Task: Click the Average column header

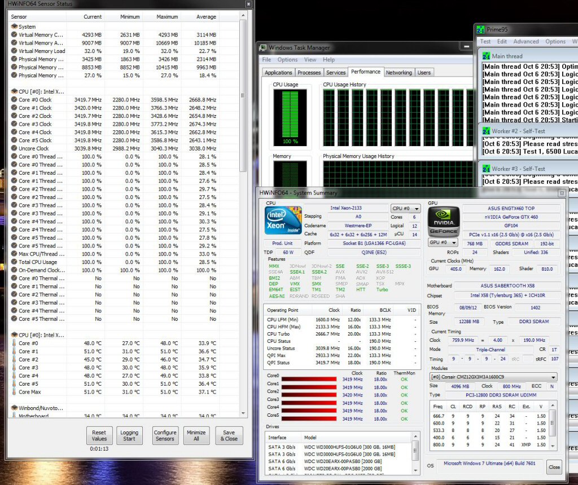Action: [199, 16]
